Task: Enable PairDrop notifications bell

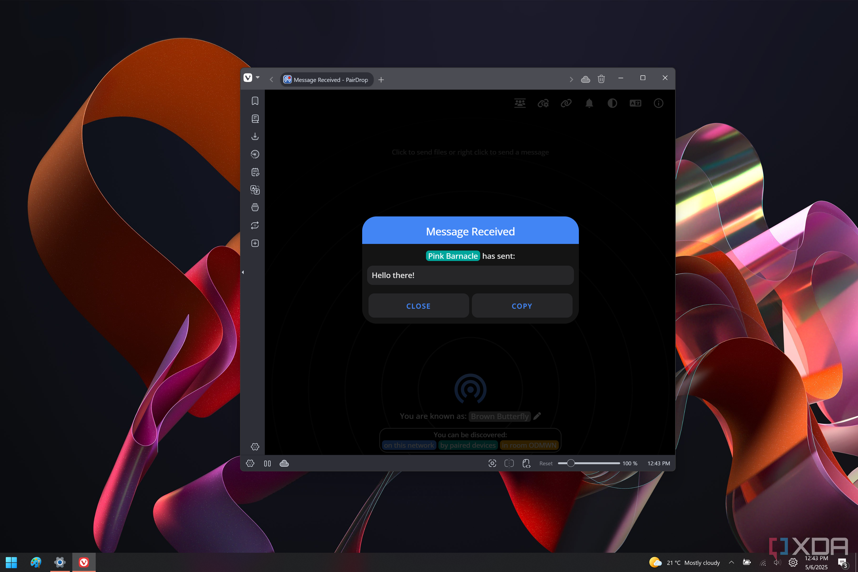Action: [589, 103]
